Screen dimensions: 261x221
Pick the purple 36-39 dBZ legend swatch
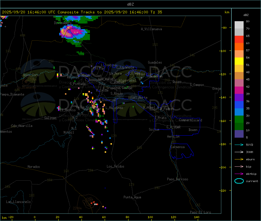tap(239, 98)
